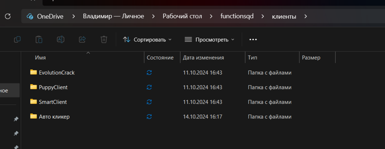
Task: Click the Share toolbar icon
Action: pos(82,39)
